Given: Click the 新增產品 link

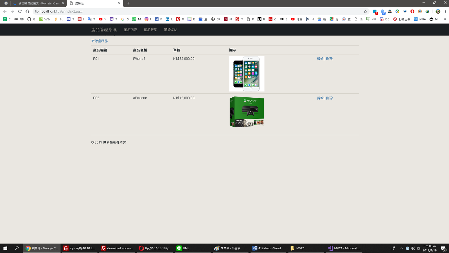Looking at the screenshot, I should [x=99, y=41].
